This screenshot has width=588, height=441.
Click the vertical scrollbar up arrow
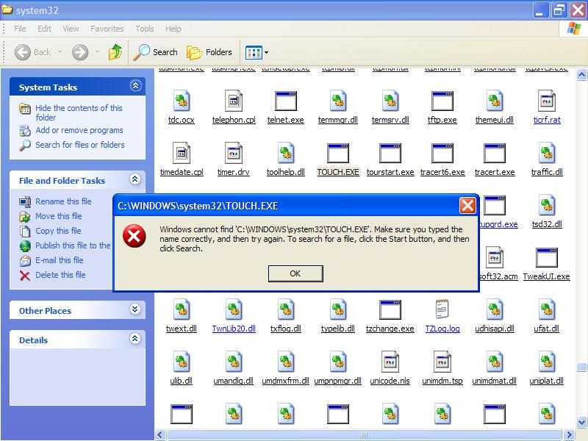tap(581, 75)
